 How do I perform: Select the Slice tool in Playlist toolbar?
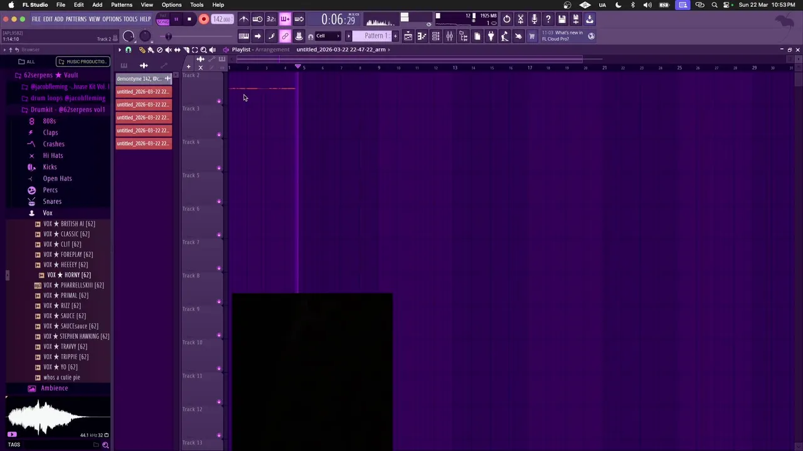click(x=186, y=50)
